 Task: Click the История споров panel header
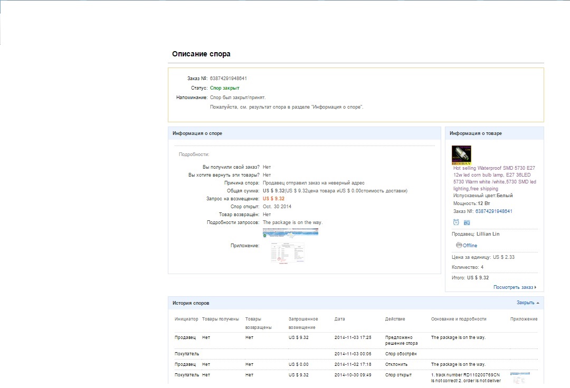click(x=191, y=303)
